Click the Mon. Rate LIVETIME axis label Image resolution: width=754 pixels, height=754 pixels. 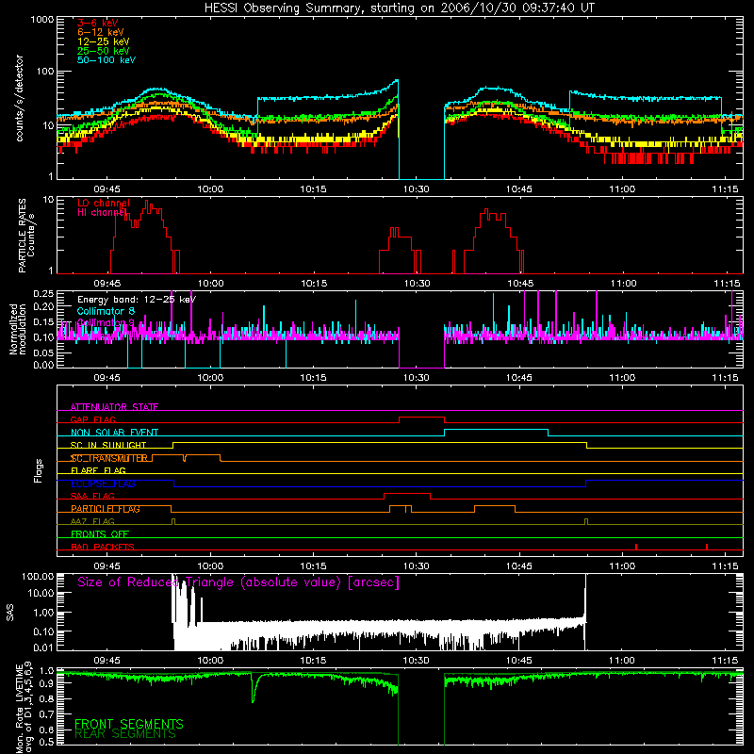(25, 708)
